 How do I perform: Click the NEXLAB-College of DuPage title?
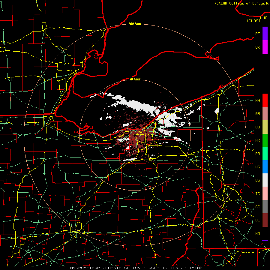coord(241,3)
